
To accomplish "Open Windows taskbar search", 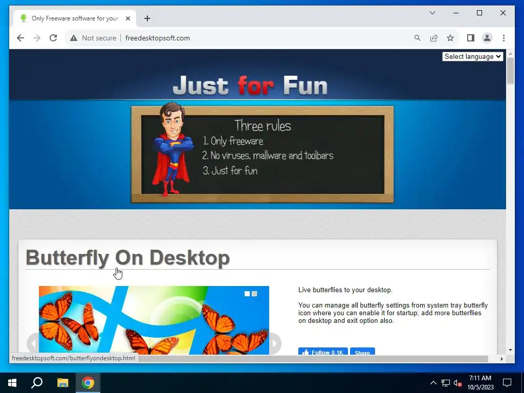I will click(x=37, y=383).
